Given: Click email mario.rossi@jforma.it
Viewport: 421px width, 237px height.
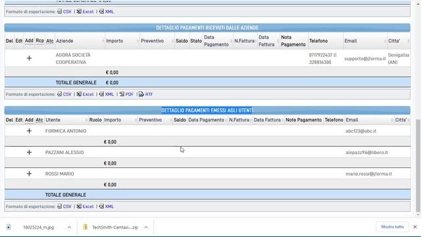Looking at the screenshot, I should click(368, 174).
